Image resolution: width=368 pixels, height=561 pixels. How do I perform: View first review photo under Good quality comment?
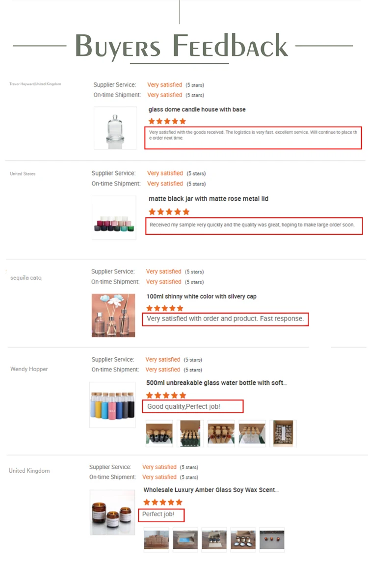(159, 433)
